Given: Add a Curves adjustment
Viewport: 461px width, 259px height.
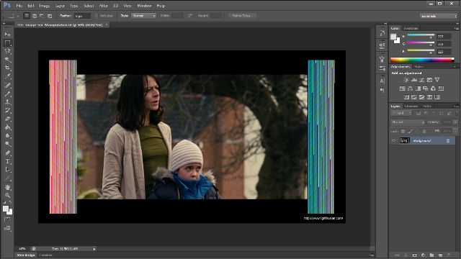Looking at the screenshot, I should 421,80.
